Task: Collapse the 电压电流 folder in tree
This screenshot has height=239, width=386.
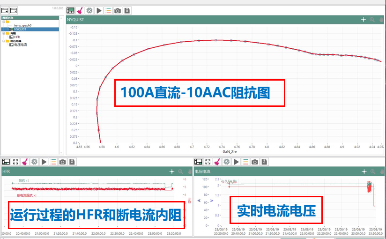Action: point(4,41)
